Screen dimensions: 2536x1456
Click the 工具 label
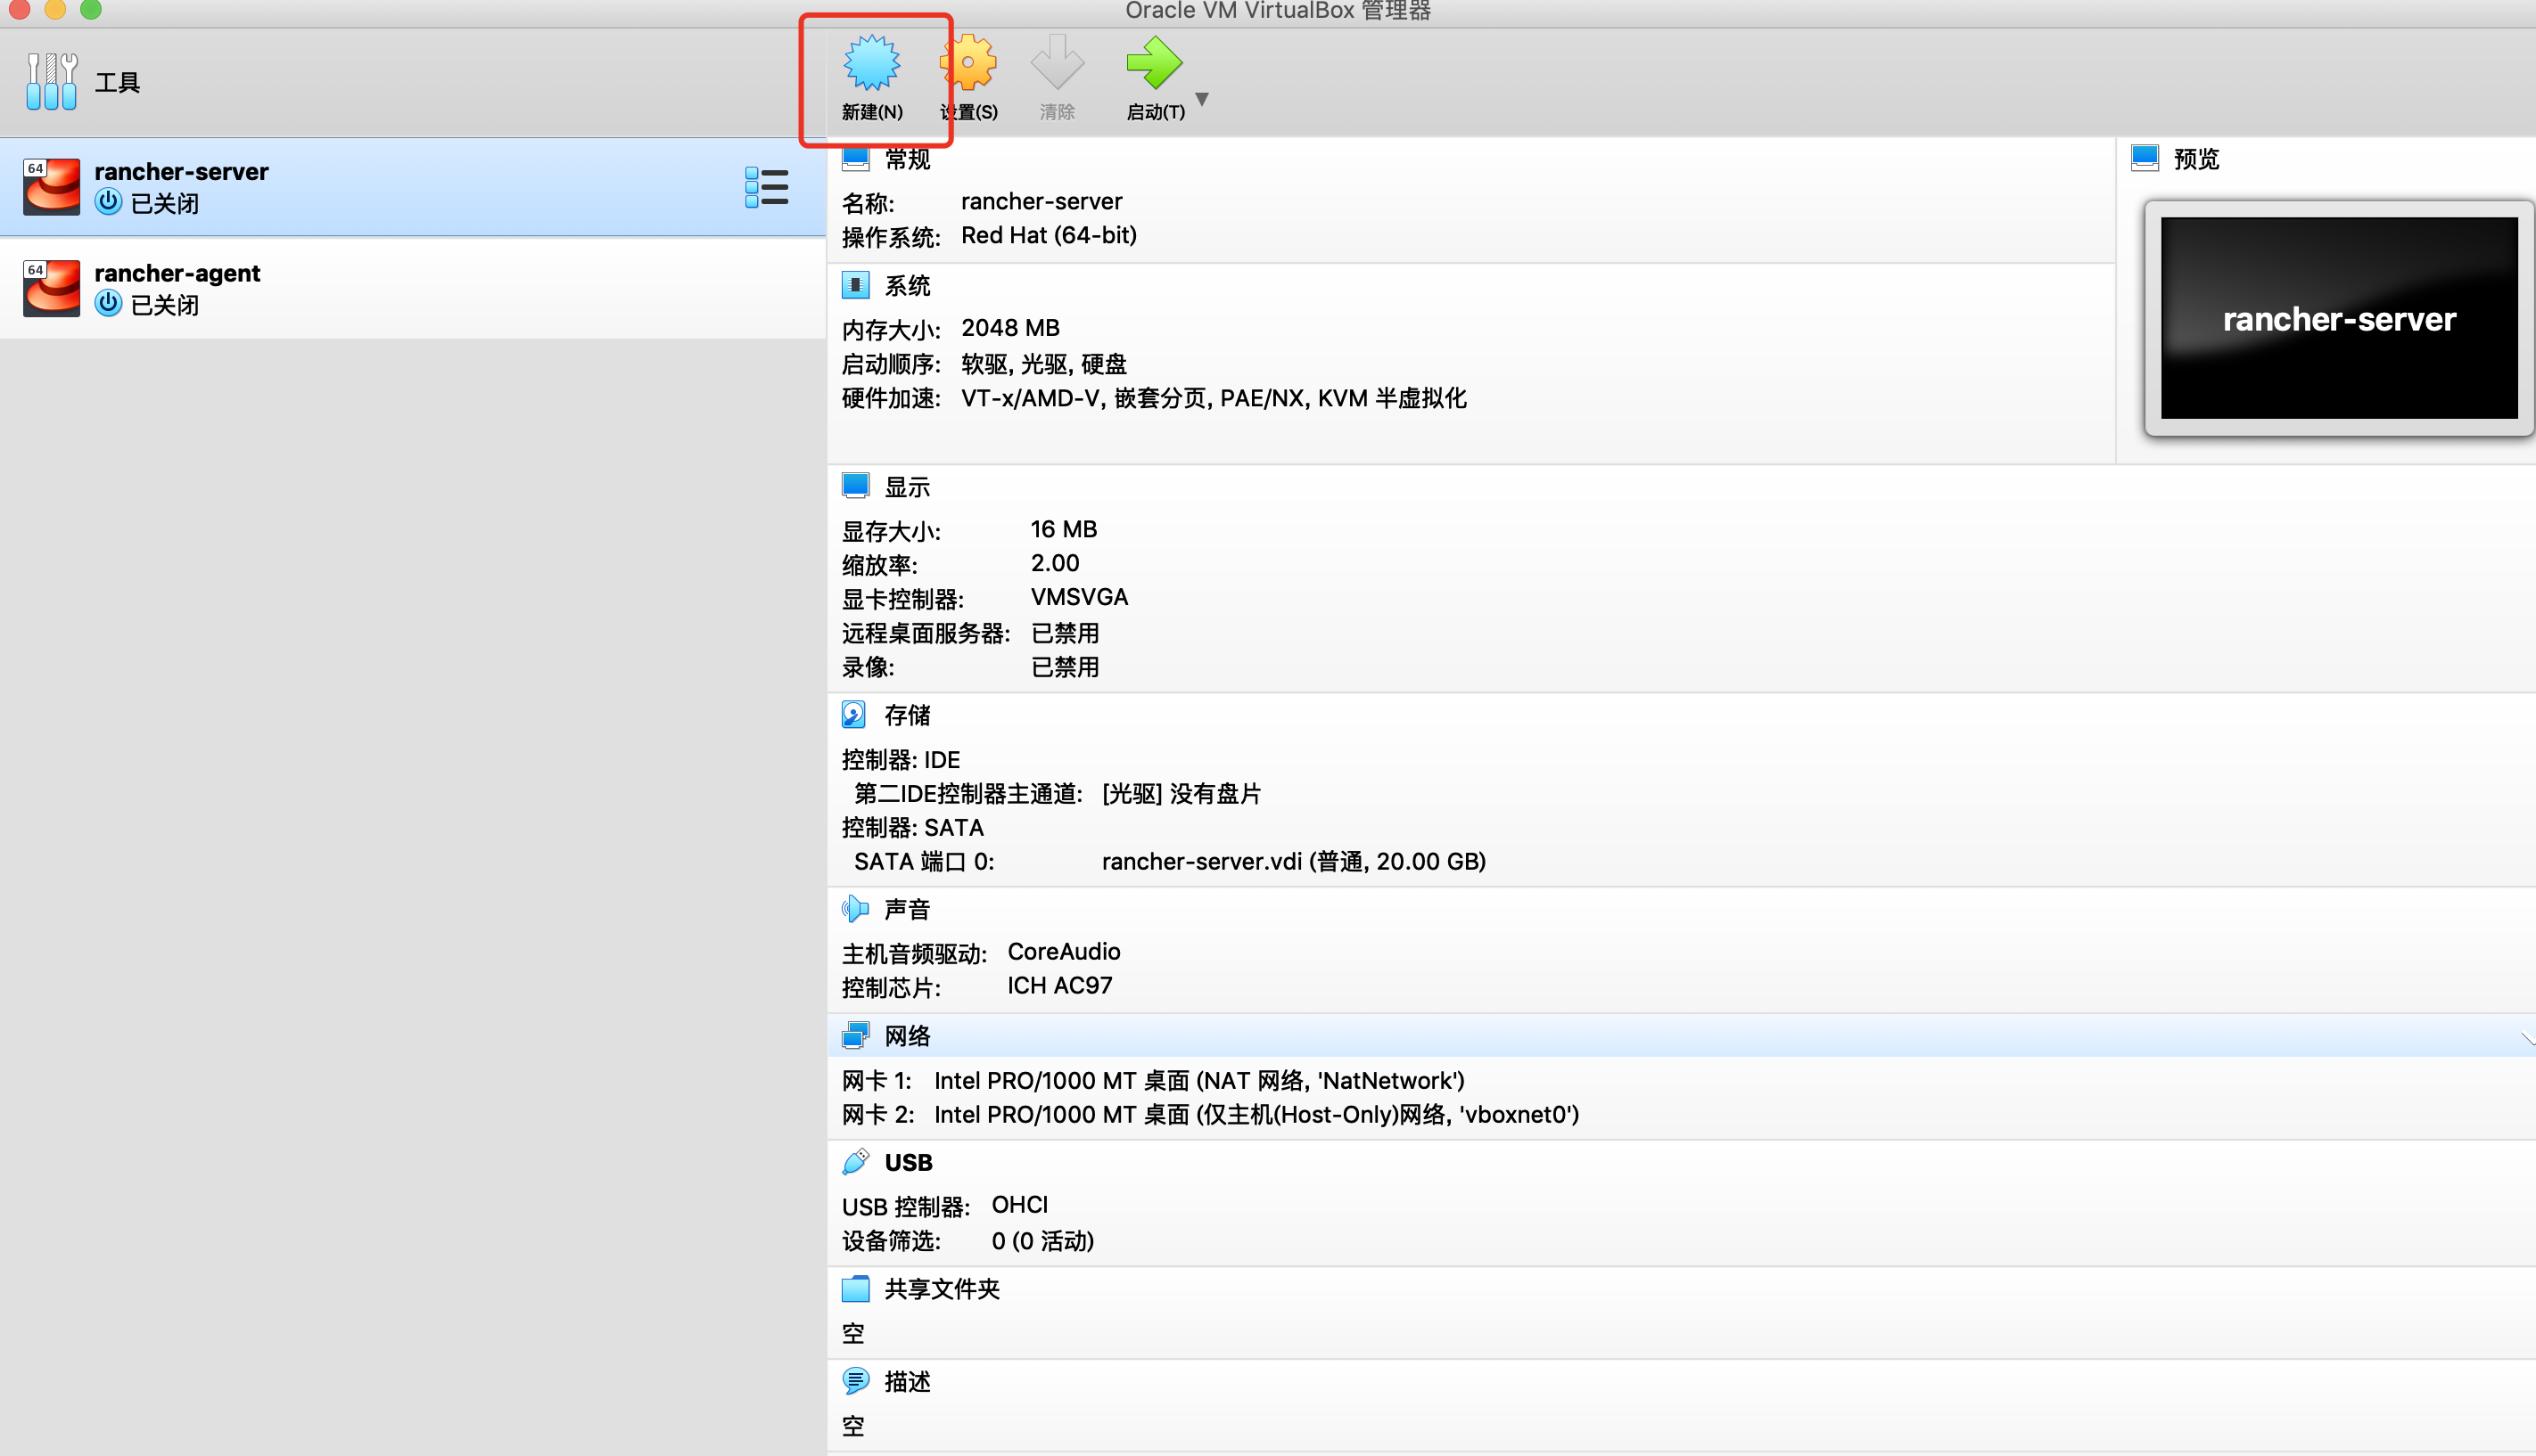tap(117, 82)
